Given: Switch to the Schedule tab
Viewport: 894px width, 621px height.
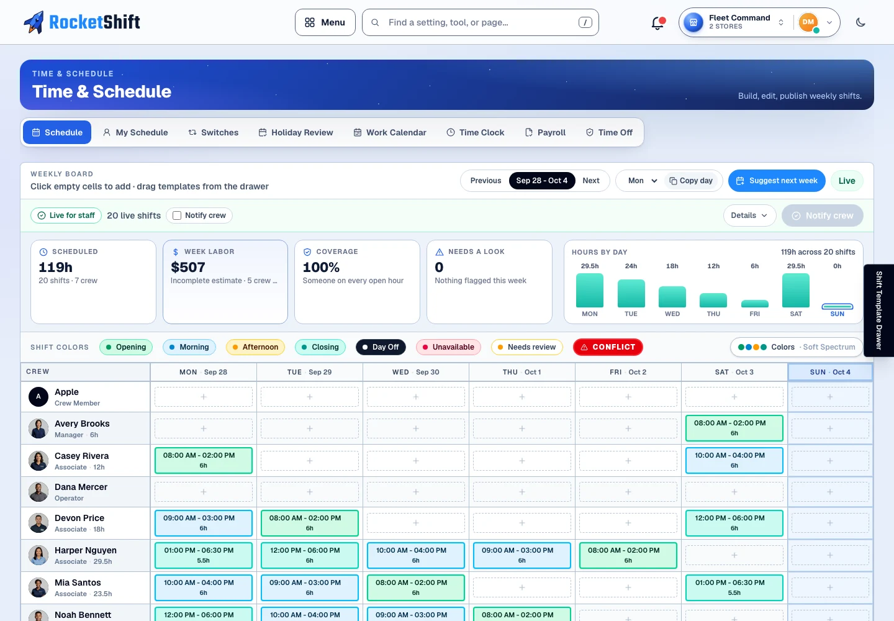Looking at the screenshot, I should click(x=57, y=132).
